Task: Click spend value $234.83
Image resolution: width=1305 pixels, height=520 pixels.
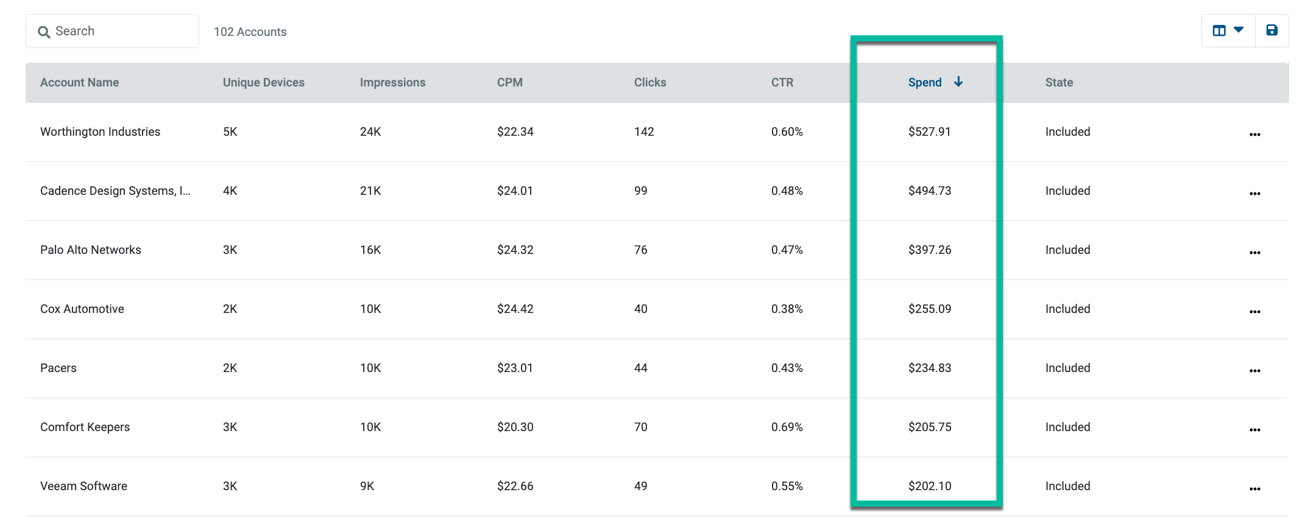Action: pos(930,368)
